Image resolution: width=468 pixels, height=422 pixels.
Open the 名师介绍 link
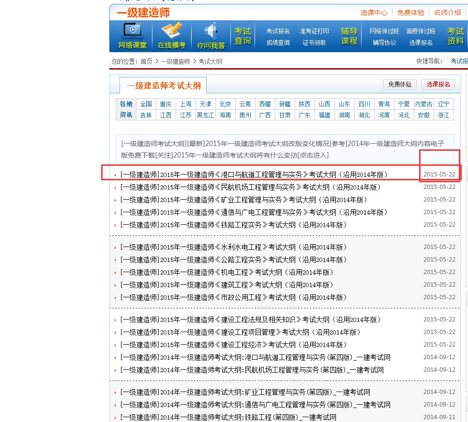click(447, 13)
